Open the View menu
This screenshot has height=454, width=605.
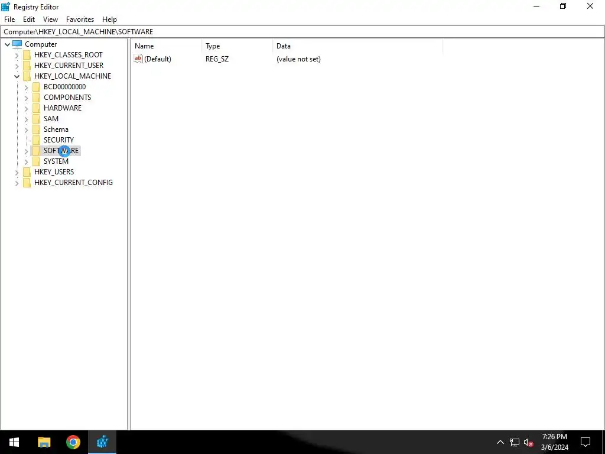click(50, 20)
